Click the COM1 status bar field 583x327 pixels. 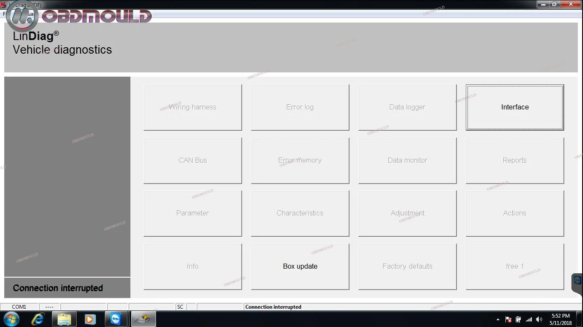19,307
